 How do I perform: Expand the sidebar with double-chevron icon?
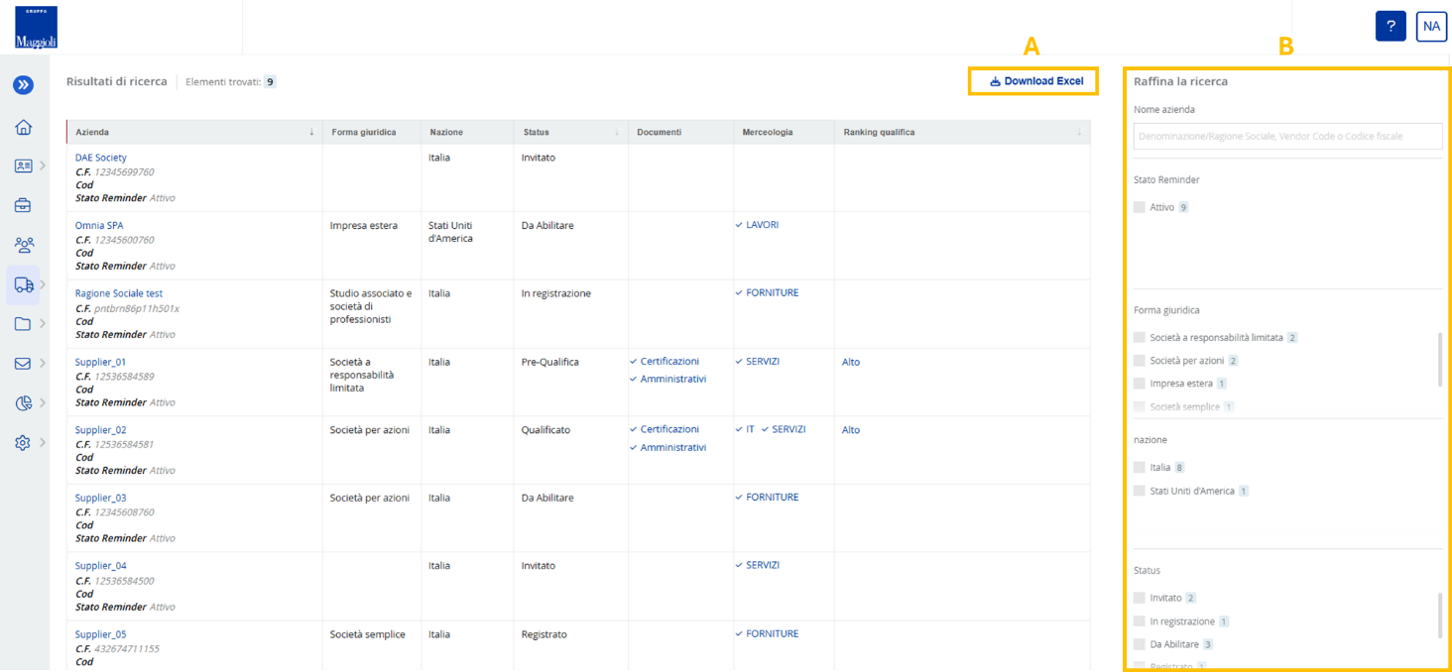coord(23,85)
